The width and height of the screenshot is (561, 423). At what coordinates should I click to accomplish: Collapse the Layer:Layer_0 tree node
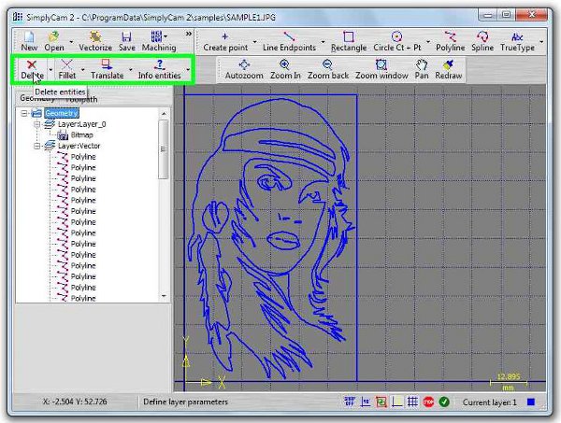(x=36, y=124)
